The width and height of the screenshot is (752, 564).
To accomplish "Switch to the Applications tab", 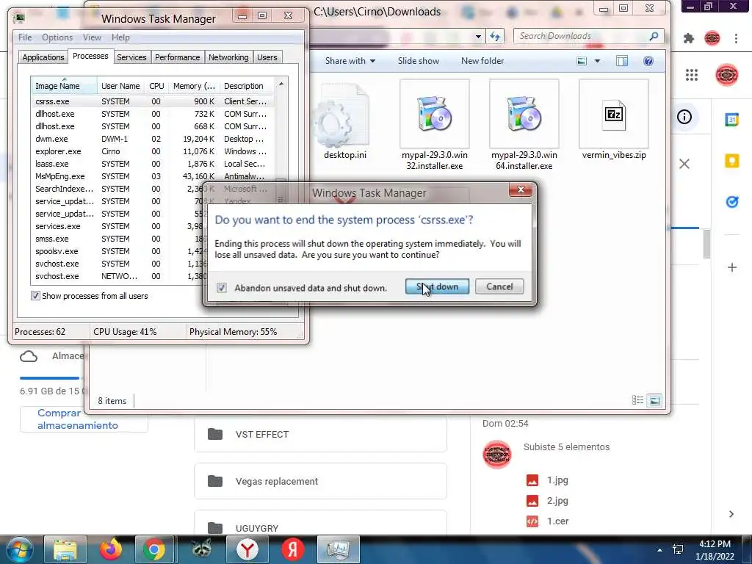I will coord(43,57).
